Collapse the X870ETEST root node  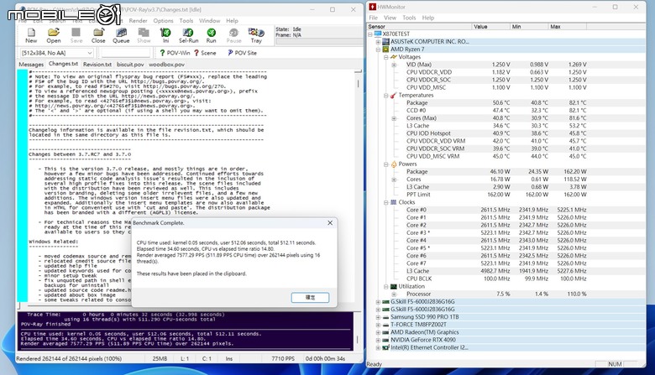pyautogui.click(x=370, y=34)
